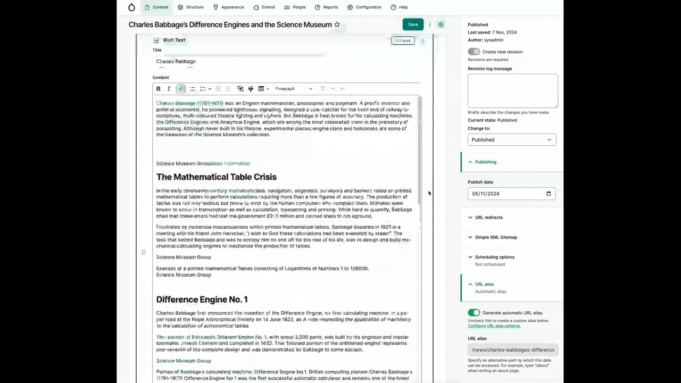Insert a bulleted list
The image size is (681, 383).
click(x=192, y=89)
